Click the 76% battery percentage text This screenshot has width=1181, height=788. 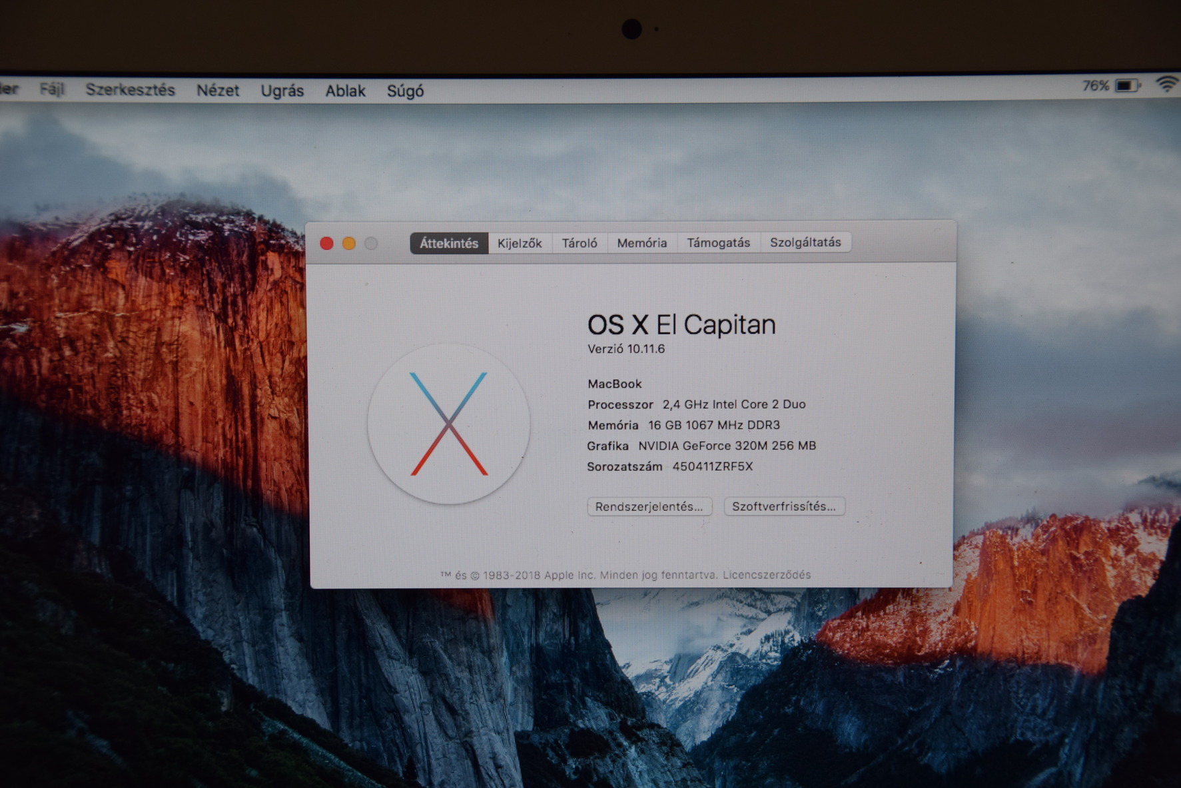click(x=1096, y=86)
